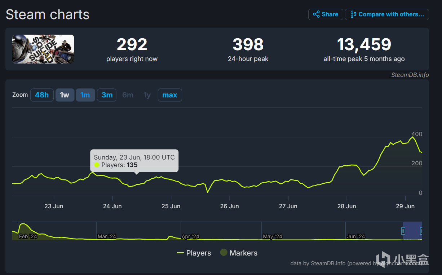The height and width of the screenshot is (275, 442).
Task: Open the SteamDB.info credit link
Action: pos(410,75)
